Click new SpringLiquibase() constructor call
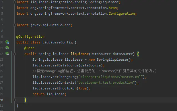Viewport: 177px width, 111px height. pos(110,60)
